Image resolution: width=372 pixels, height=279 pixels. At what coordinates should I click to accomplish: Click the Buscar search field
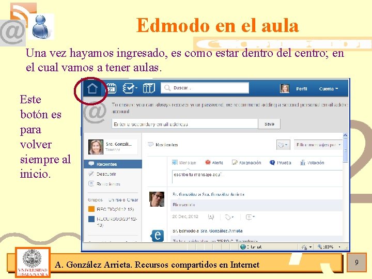205,88
